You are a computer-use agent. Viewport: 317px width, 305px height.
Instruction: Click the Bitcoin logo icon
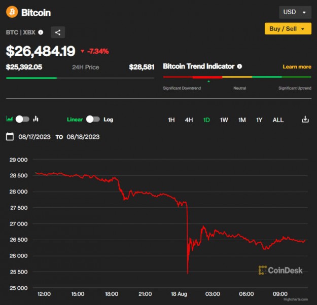[x=12, y=12]
